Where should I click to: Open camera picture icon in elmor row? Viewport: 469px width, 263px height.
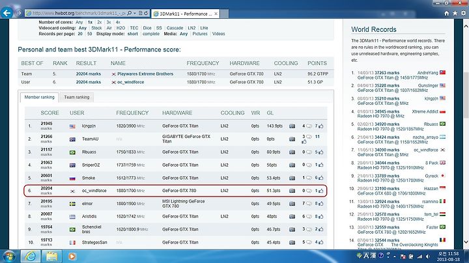click(292, 204)
